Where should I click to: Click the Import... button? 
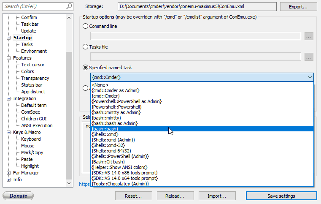pos(217,196)
